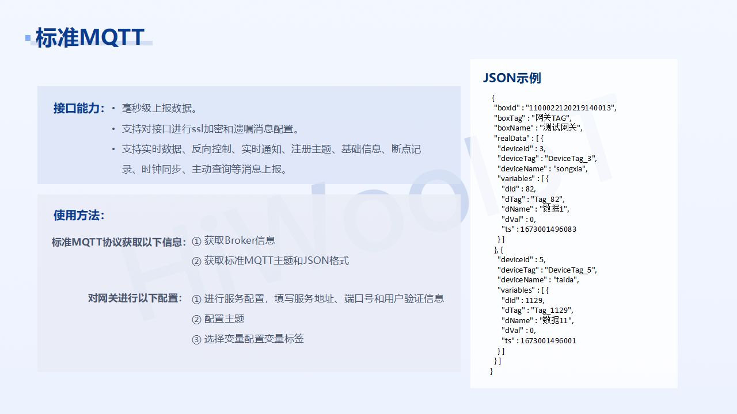
Task: Click the bullet about ssl加密和遗嘱消息配置
Action: point(211,129)
